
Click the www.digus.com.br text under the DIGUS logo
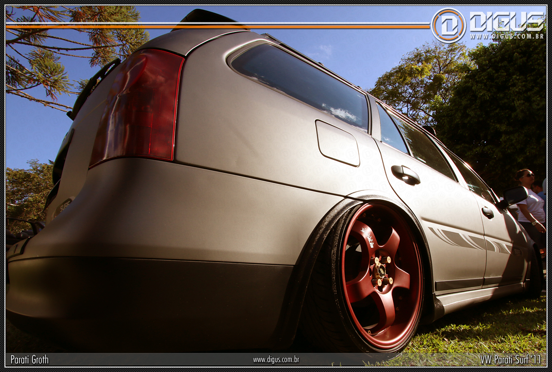tap(507, 36)
